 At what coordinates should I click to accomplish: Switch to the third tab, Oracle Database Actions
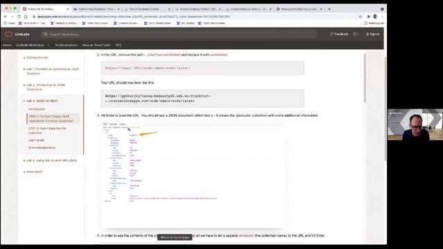point(147,9)
